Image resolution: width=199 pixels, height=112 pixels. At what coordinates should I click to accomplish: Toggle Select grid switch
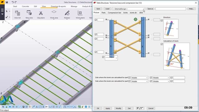27,107
